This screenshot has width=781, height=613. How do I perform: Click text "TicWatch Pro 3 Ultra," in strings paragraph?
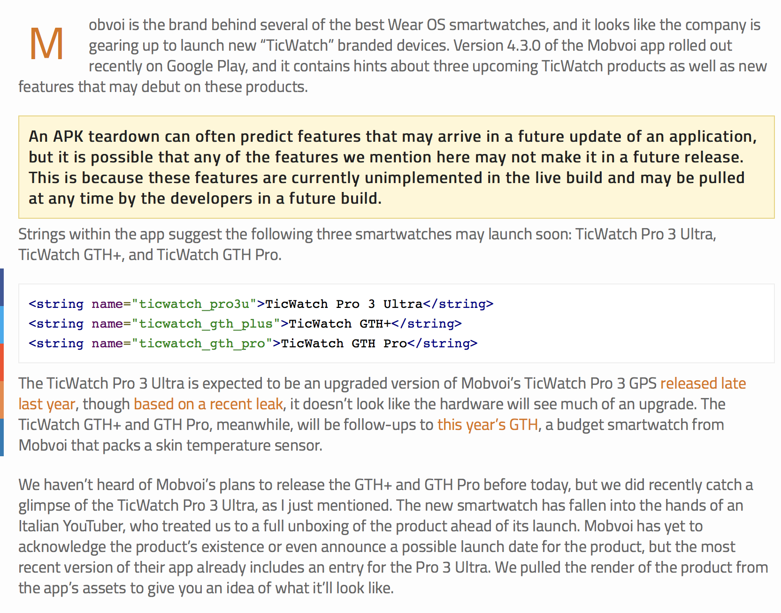645,234
